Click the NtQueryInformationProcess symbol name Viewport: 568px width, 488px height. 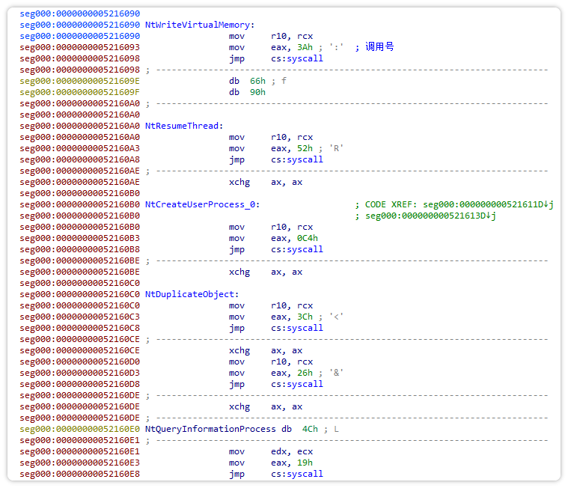pos(212,429)
